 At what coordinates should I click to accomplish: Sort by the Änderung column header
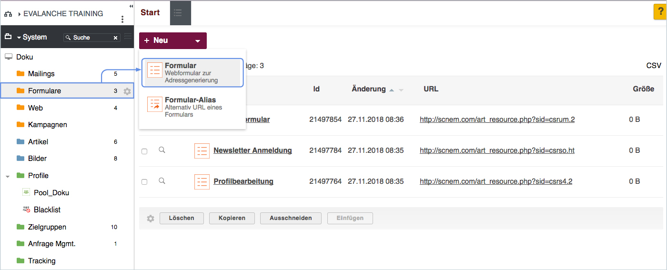(368, 89)
